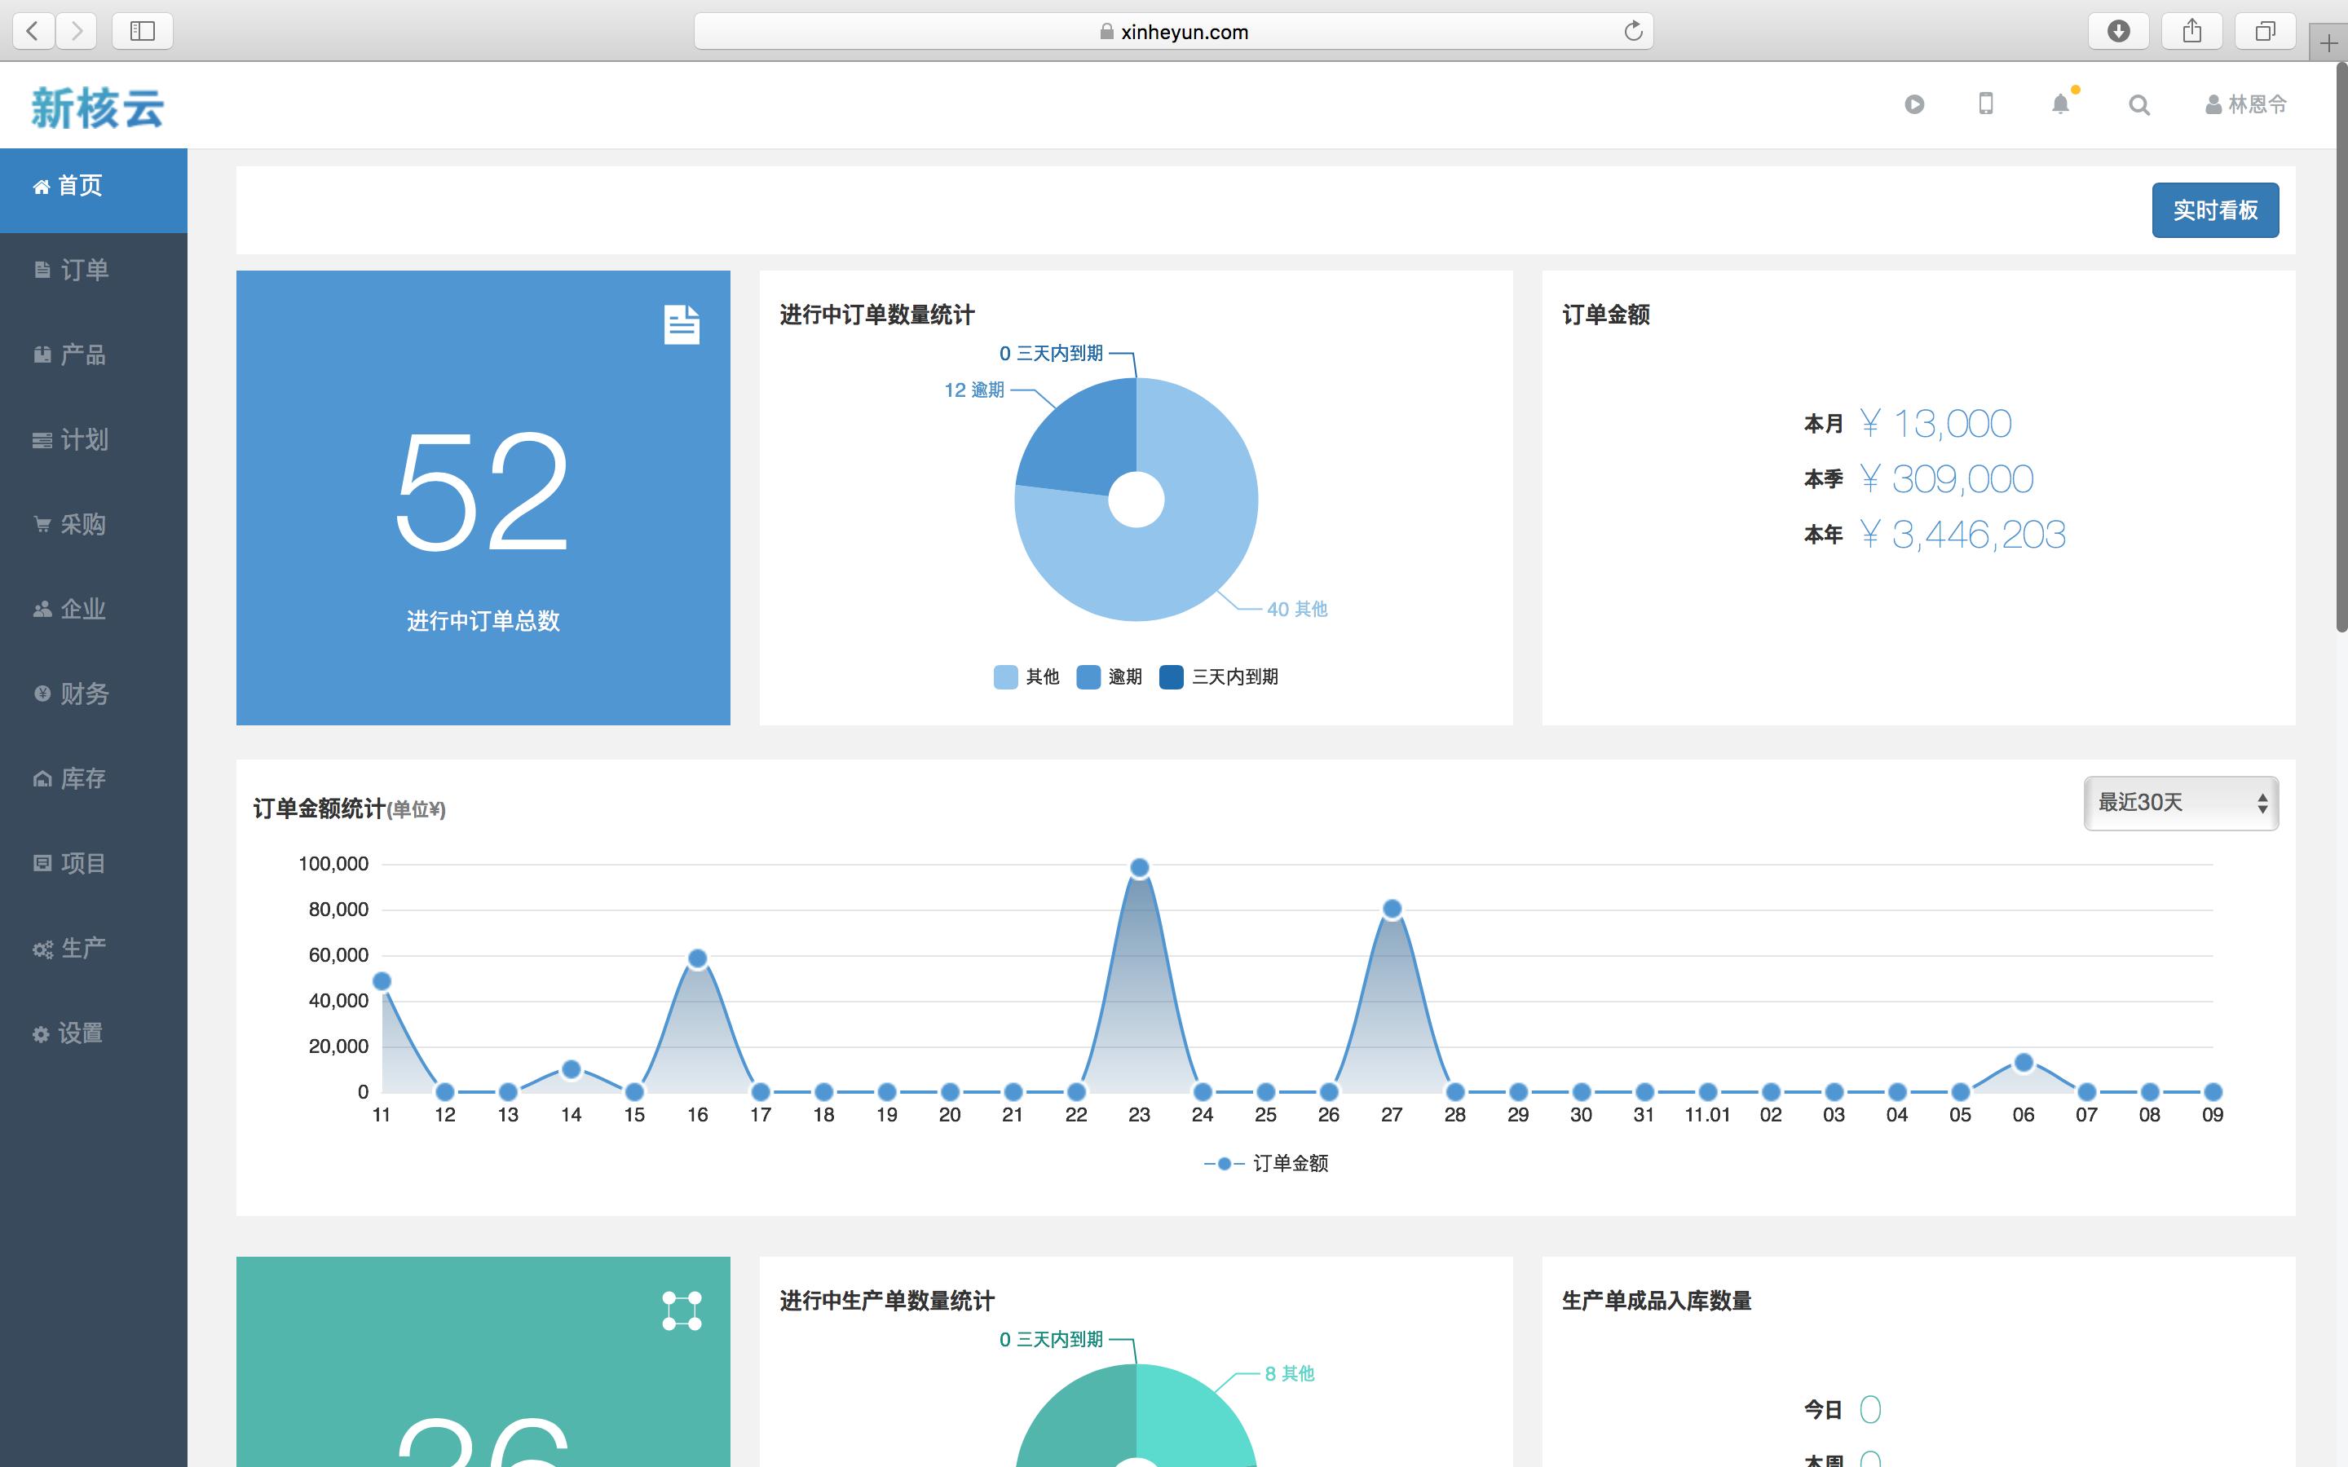Toggle 订单金额 legend in line chart
This screenshot has width=2348, height=1467.
pos(1266,1163)
